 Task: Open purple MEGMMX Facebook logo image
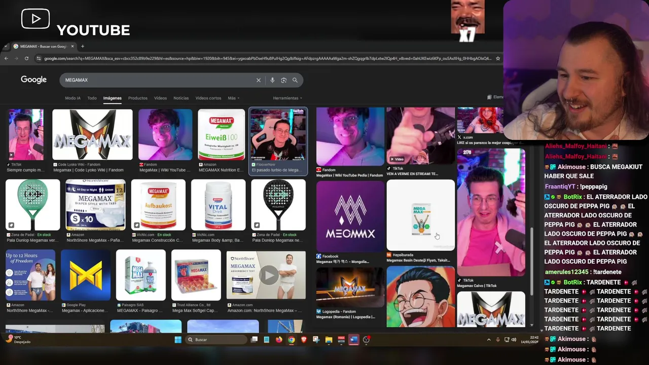350,216
